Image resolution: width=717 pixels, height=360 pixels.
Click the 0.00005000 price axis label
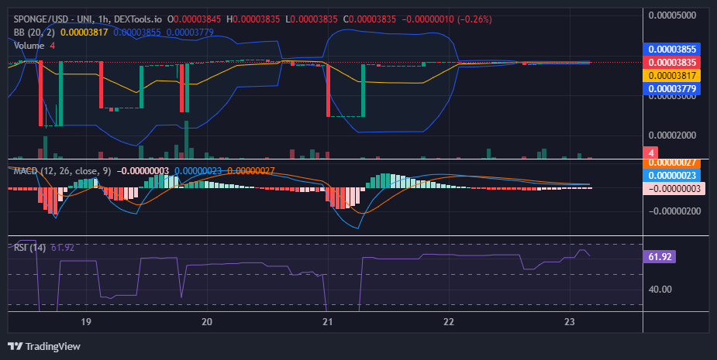coord(672,15)
